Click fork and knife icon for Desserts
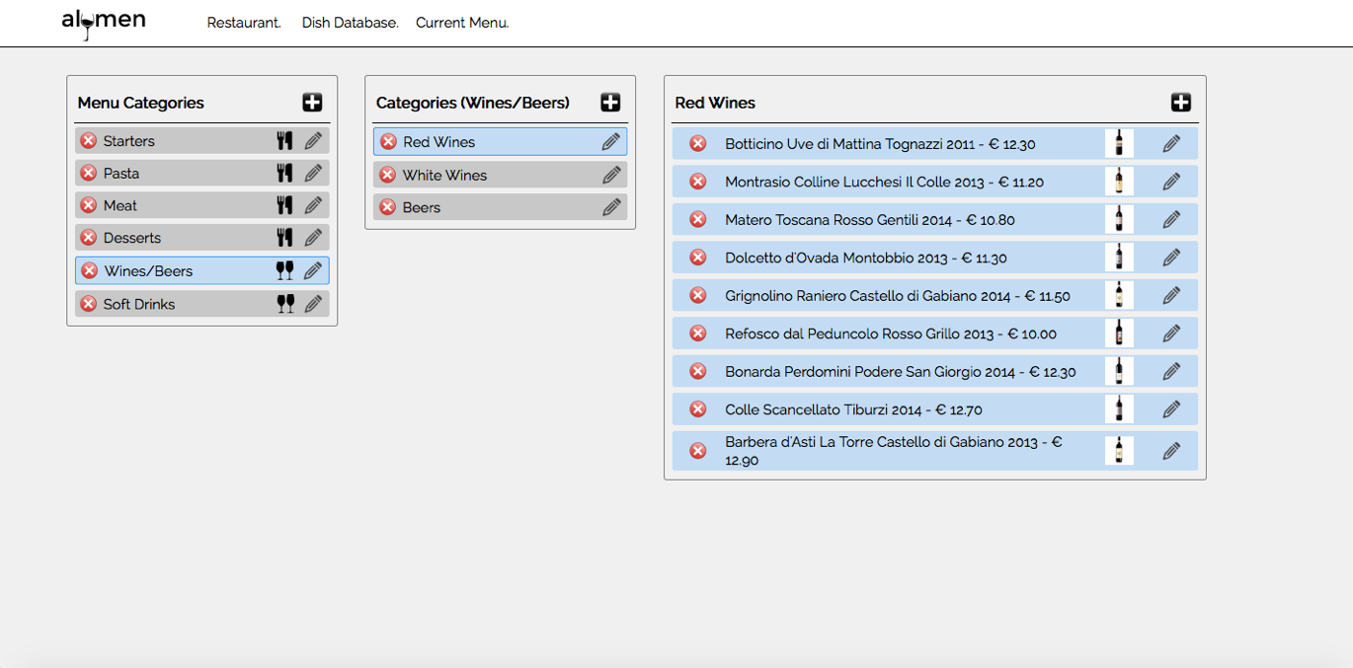Image resolution: width=1353 pixels, height=668 pixels. [284, 238]
